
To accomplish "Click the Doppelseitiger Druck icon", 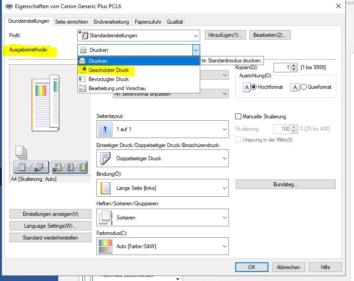I will [105, 158].
